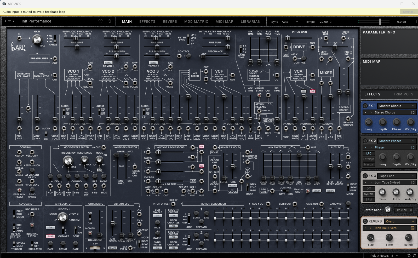Switch to the EFFECTS tab in top bar
Image resolution: width=418 pixels, height=258 pixels.
[x=147, y=21]
